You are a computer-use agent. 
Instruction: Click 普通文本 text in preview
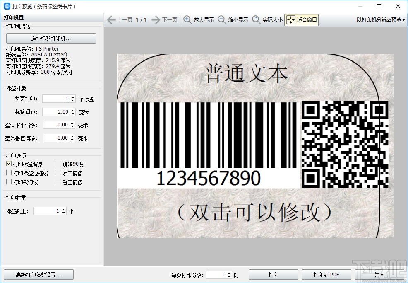245,74
